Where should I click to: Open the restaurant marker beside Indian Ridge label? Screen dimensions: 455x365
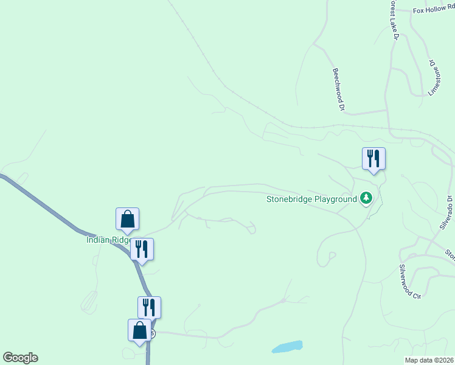[142, 251]
